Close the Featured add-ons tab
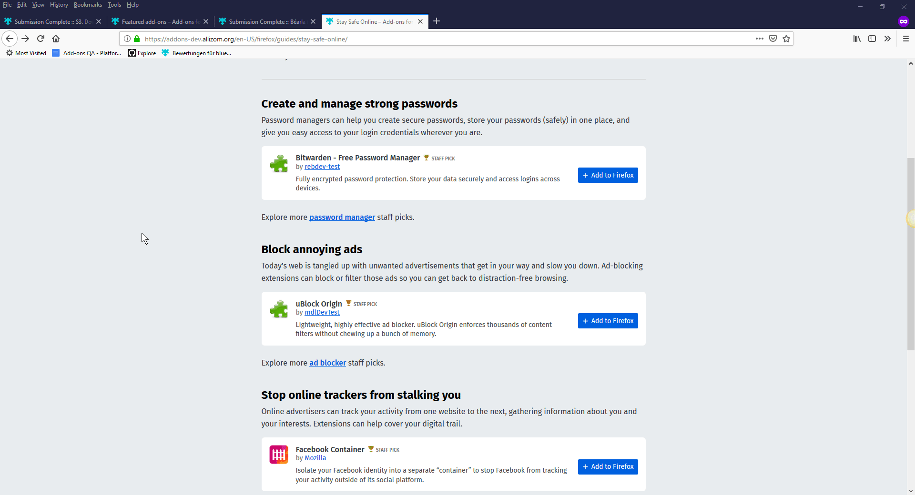The height and width of the screenshot is (495, 915). pyautogui.click(x=206, y=21)
